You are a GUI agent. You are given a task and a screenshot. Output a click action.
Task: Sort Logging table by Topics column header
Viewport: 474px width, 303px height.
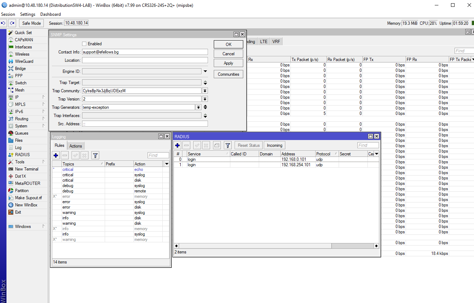(83, 164)
